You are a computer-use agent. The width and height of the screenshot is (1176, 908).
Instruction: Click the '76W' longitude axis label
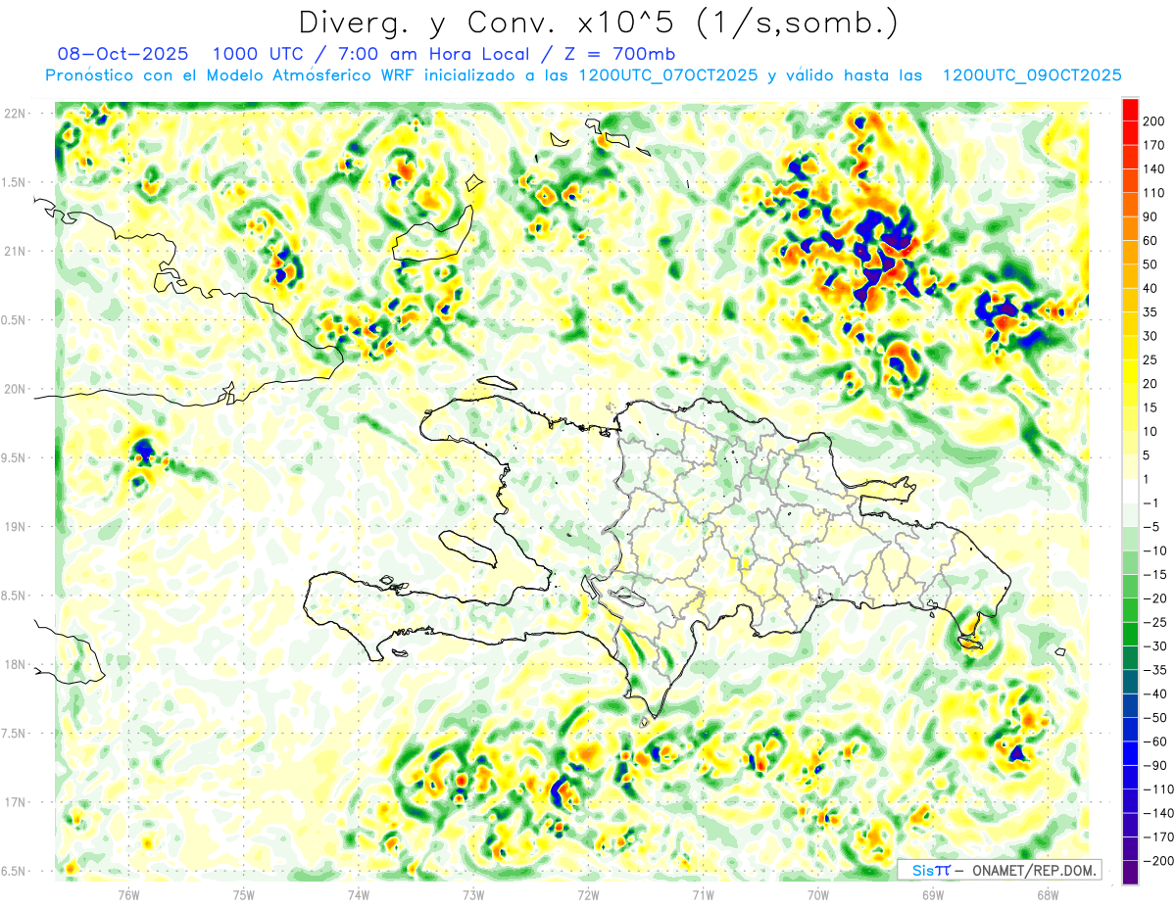click(x=128, y=894)
